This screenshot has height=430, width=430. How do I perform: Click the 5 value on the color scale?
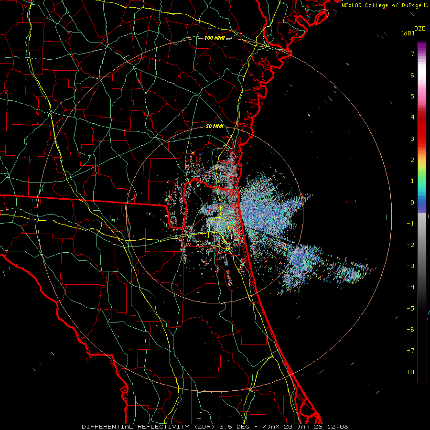tap(412, 96)
